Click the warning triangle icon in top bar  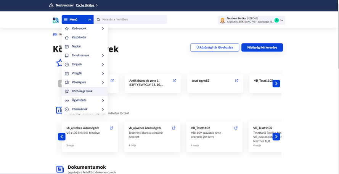pos(51,5)
